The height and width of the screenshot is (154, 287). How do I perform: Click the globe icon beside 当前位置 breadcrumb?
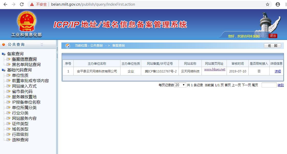click(x=68, y=45)
